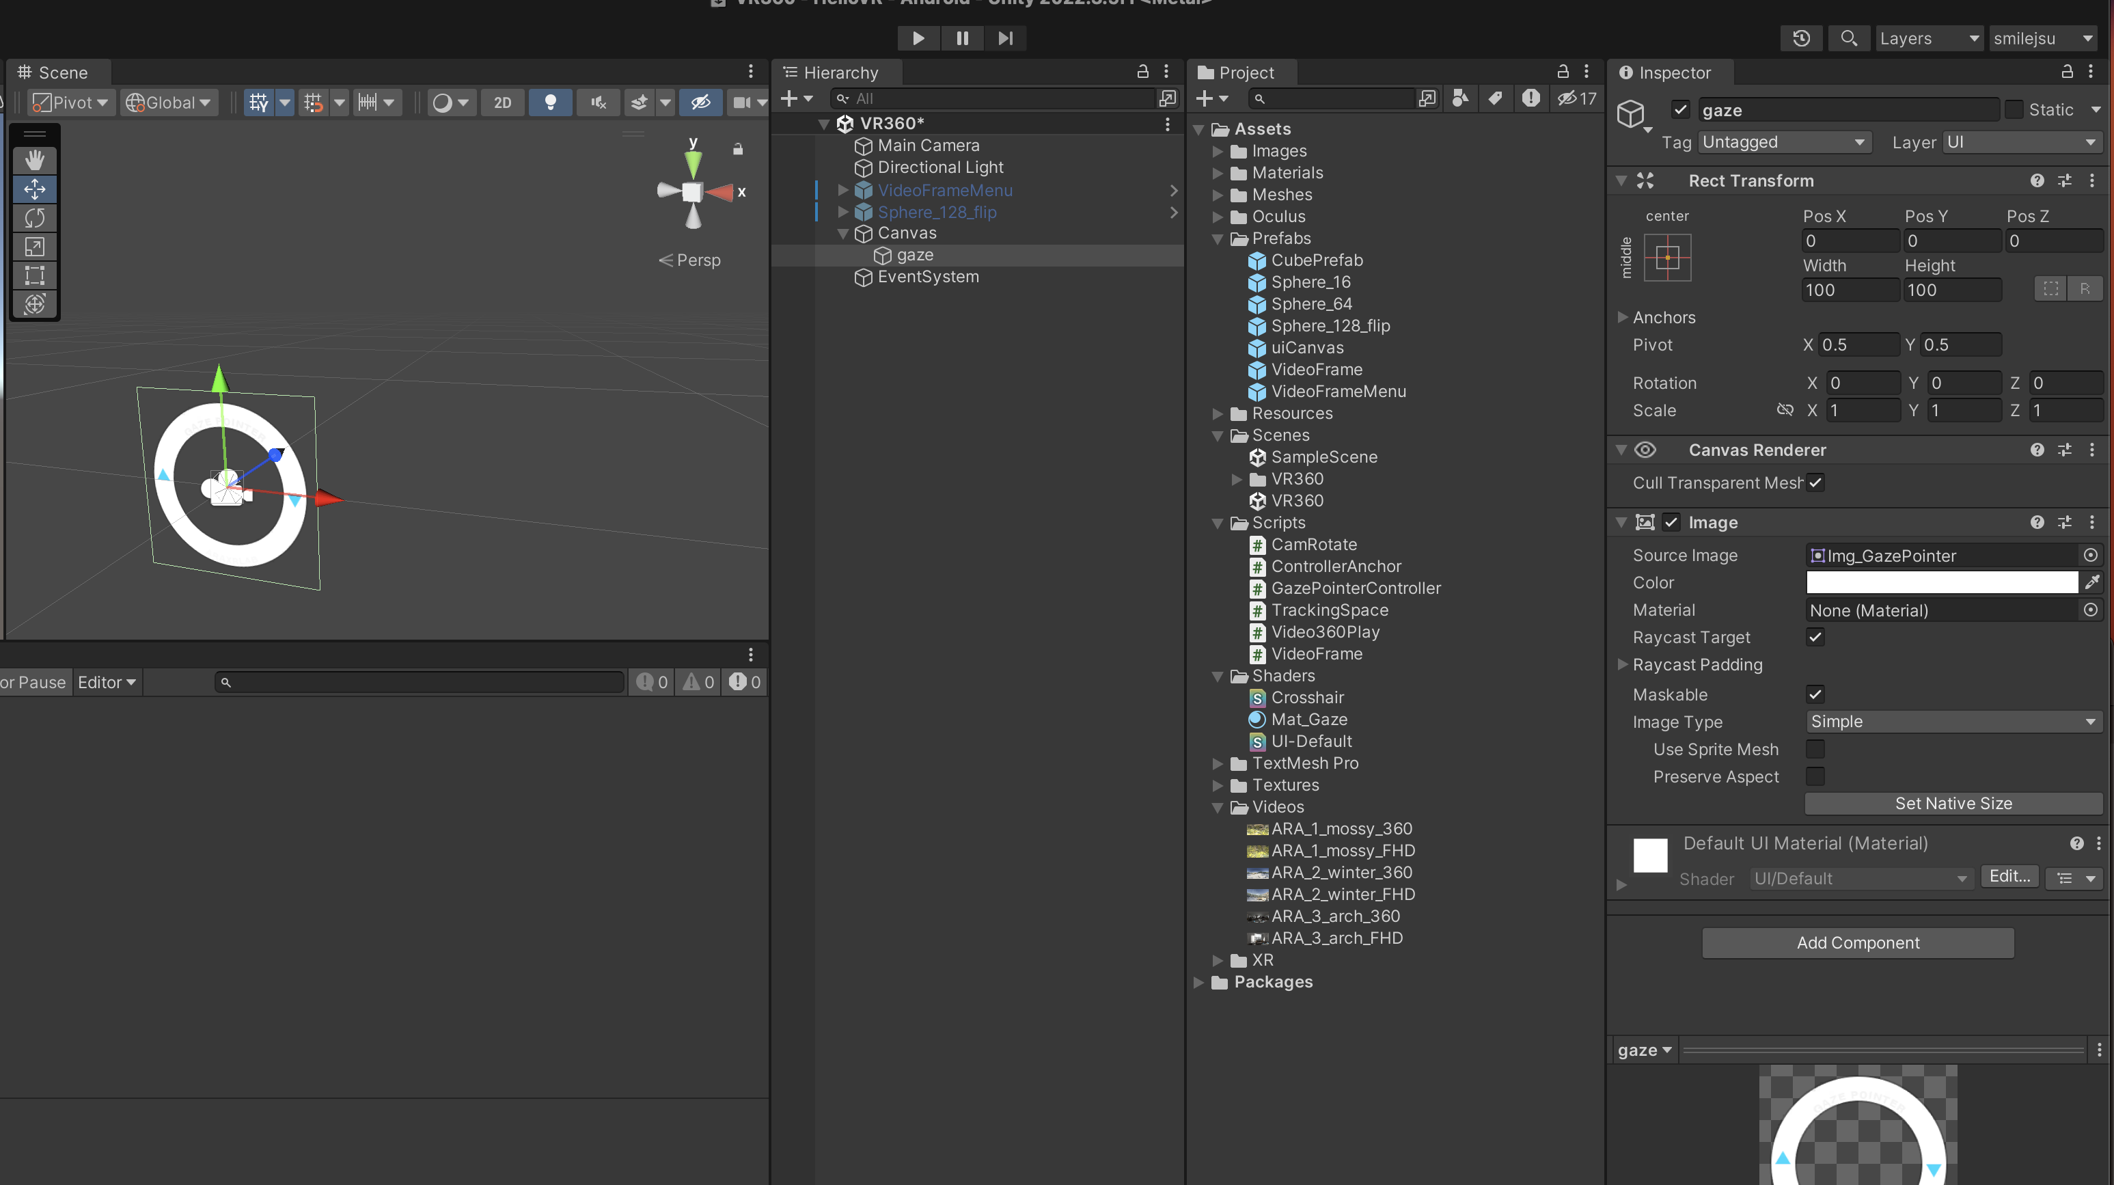This screenshot has height=1185, width=2114.
Task: Select the Scale tool
Action: point(34,246)
